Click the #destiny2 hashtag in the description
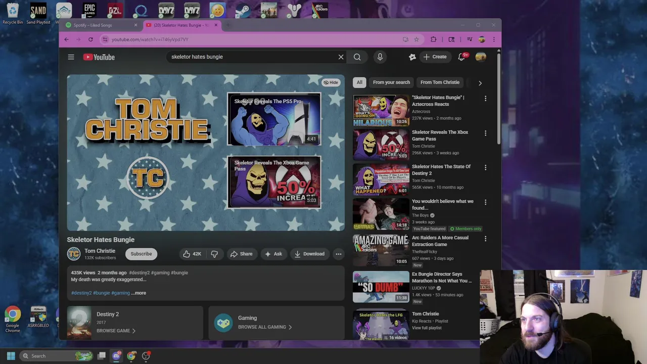Screen dimensions: 647x364 pos(81,293)
